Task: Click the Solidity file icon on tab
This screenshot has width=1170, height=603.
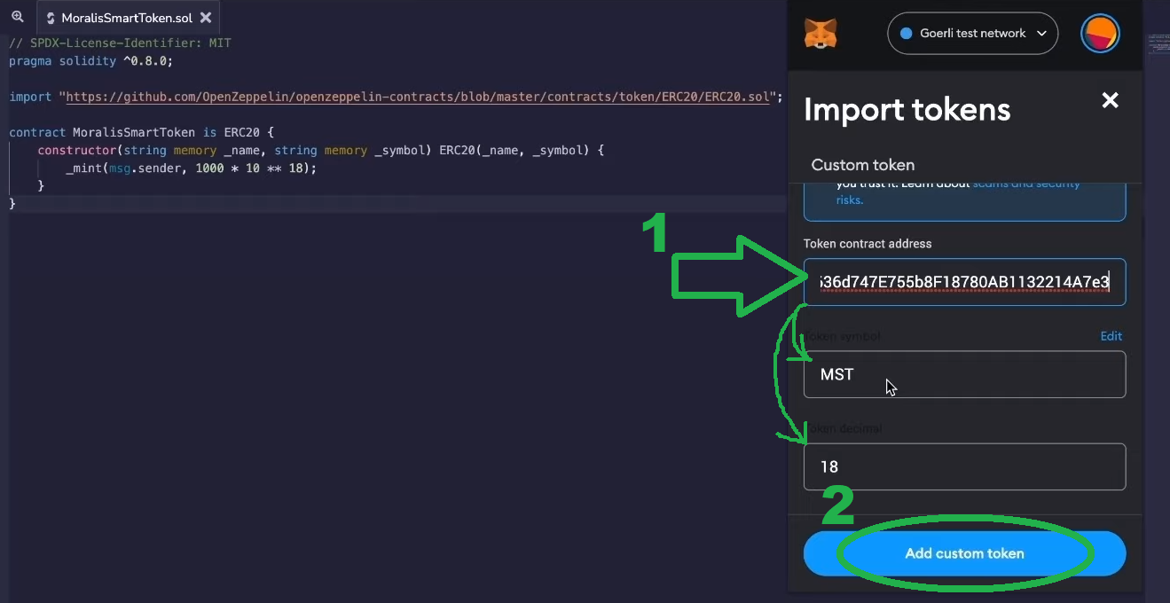Action: pyautogui.click(x=51, y=18)
